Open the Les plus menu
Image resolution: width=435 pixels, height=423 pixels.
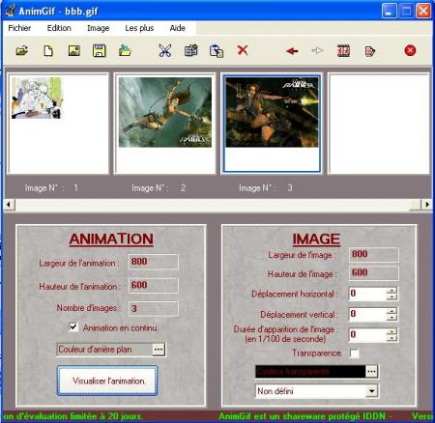139,28
